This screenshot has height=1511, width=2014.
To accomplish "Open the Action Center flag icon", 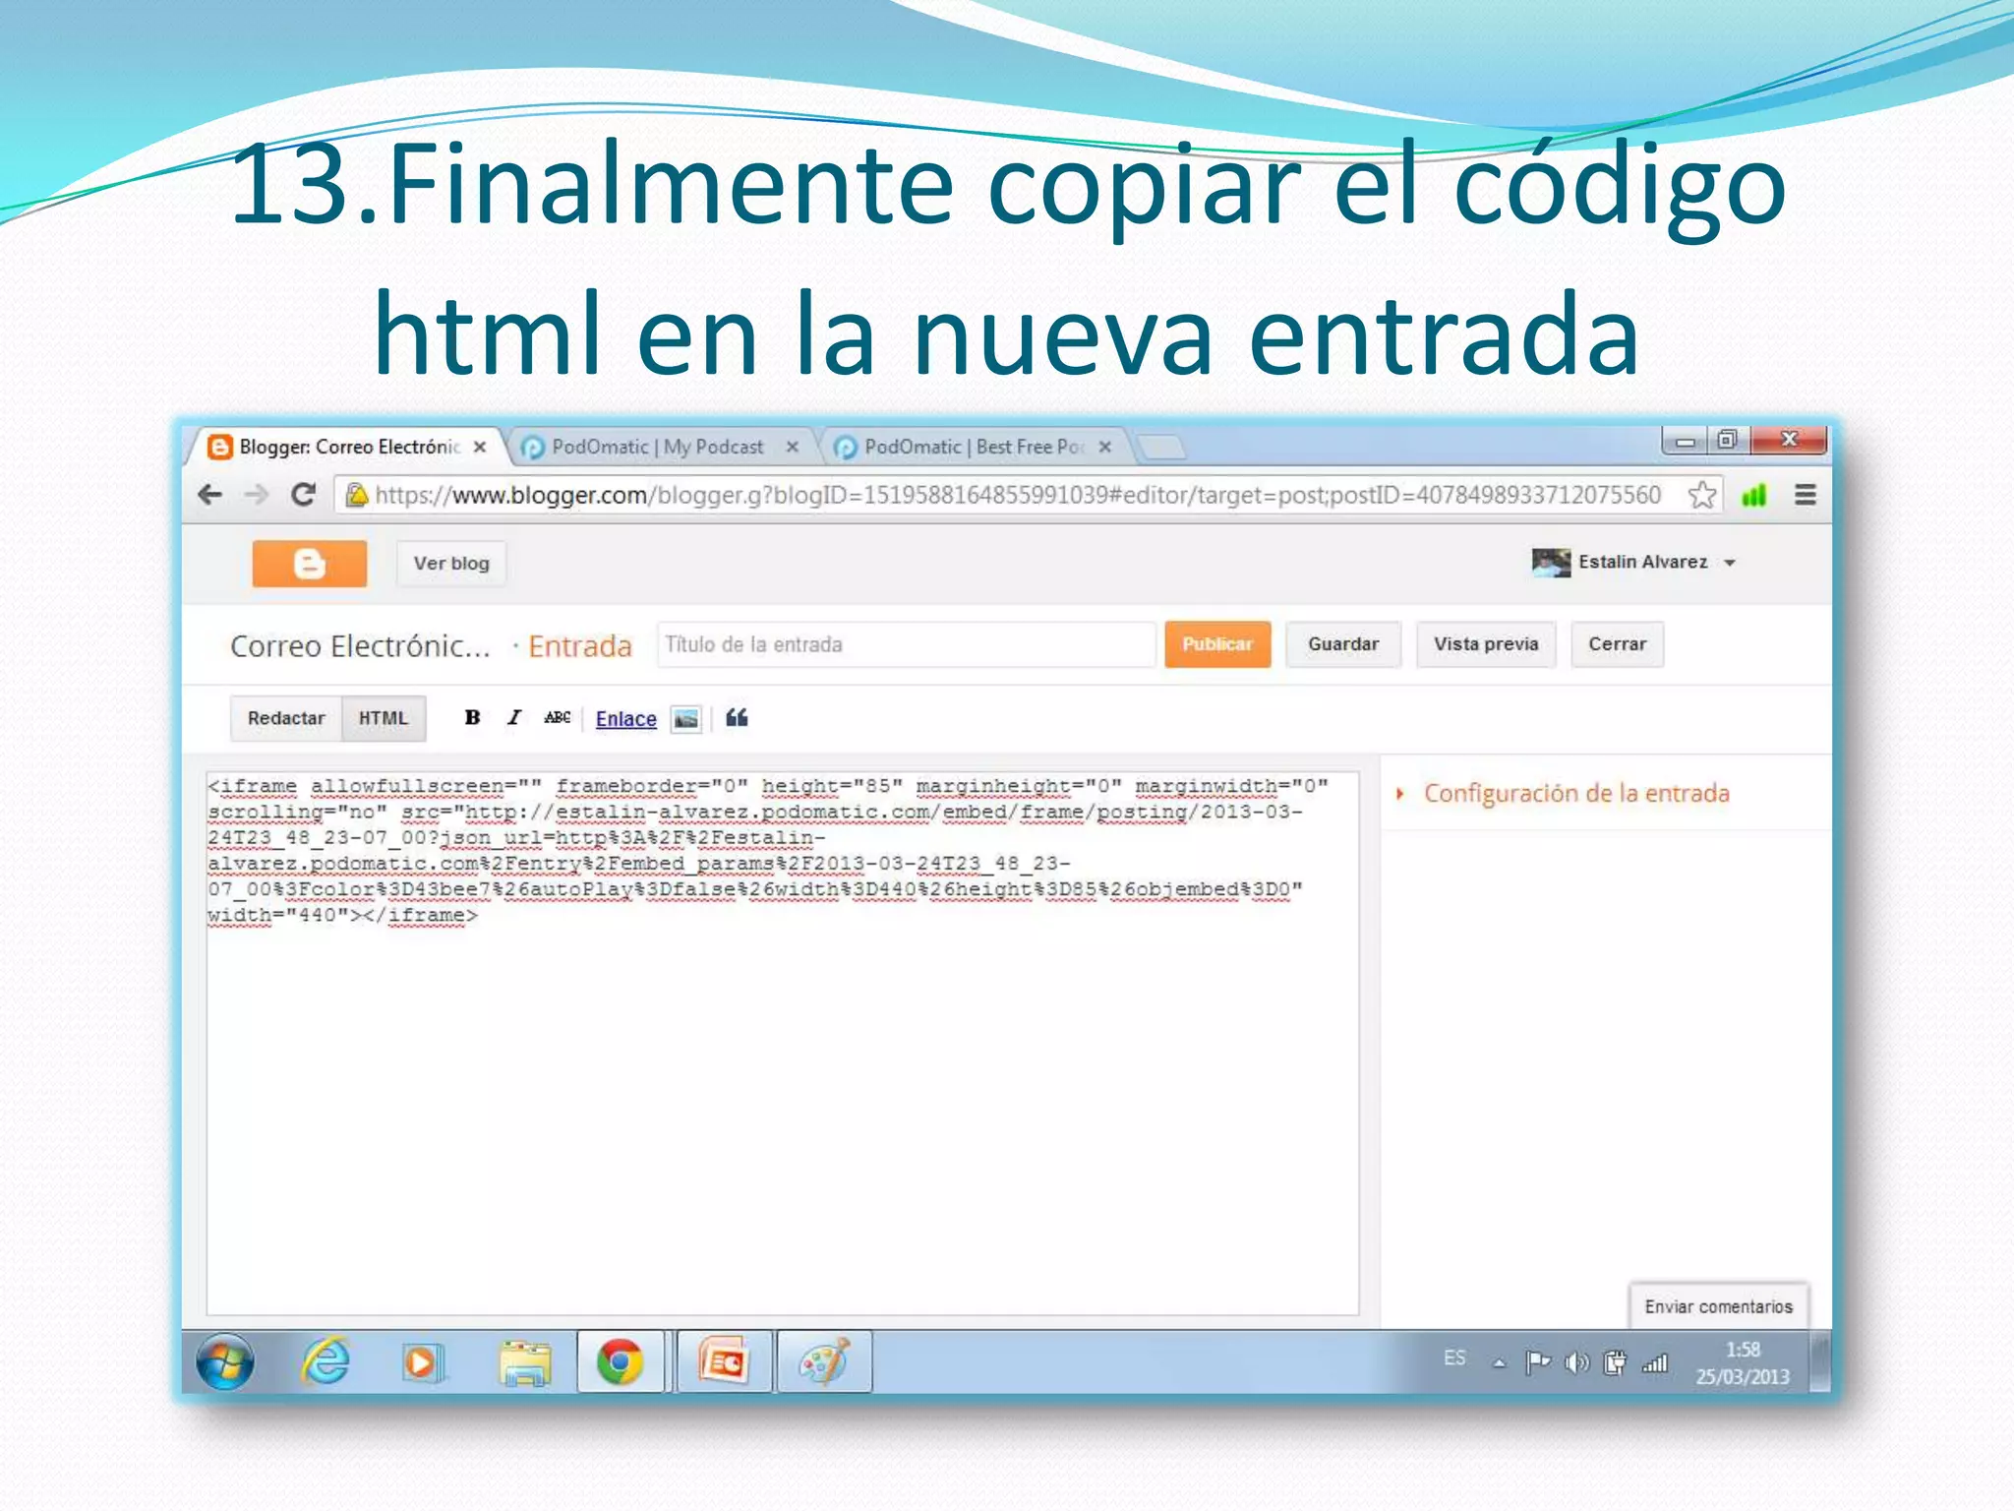I will pyautogui.click(x=1537, y=1362).
